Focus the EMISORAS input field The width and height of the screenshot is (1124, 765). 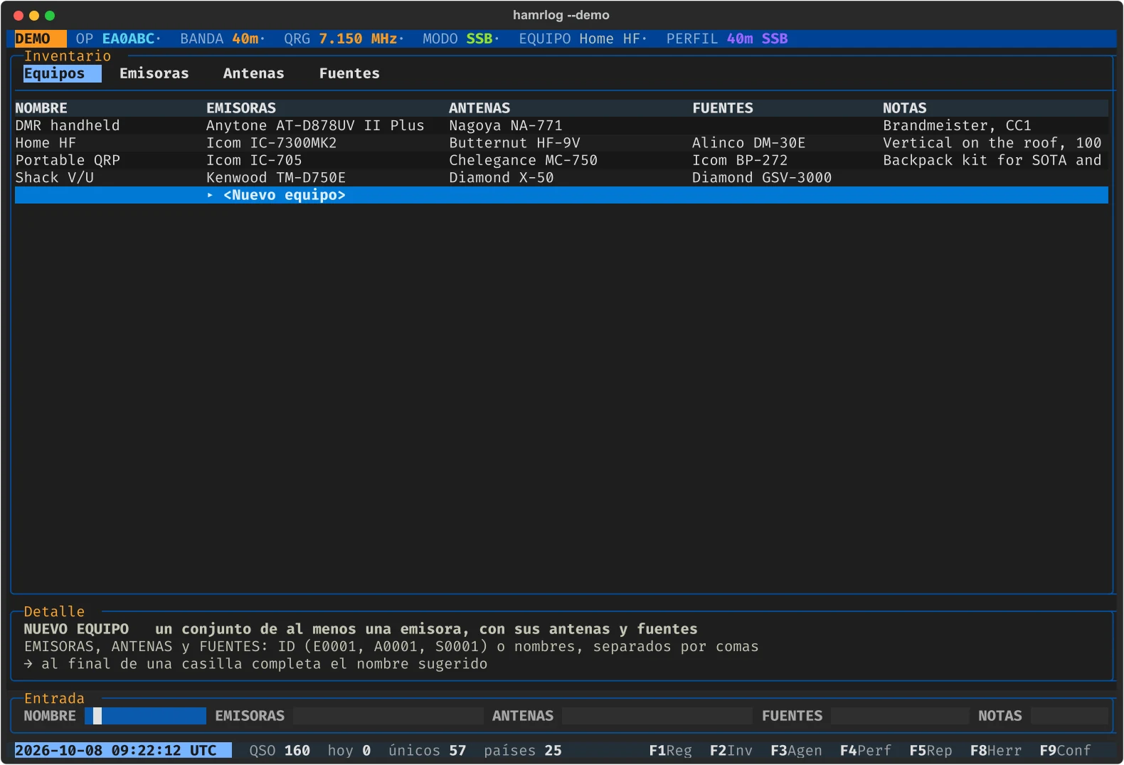(x=388, y=716)
